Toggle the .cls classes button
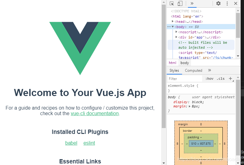Viewport: 244px width, 165px height. coord(221,79)
